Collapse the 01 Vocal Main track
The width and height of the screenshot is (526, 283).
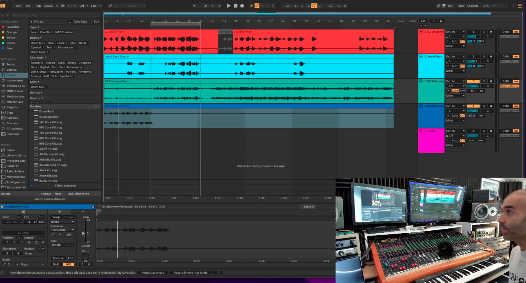[x=421, y=32]
